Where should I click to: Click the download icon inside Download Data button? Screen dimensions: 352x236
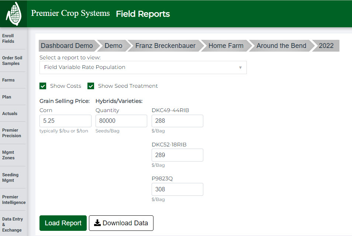[97, 223]
